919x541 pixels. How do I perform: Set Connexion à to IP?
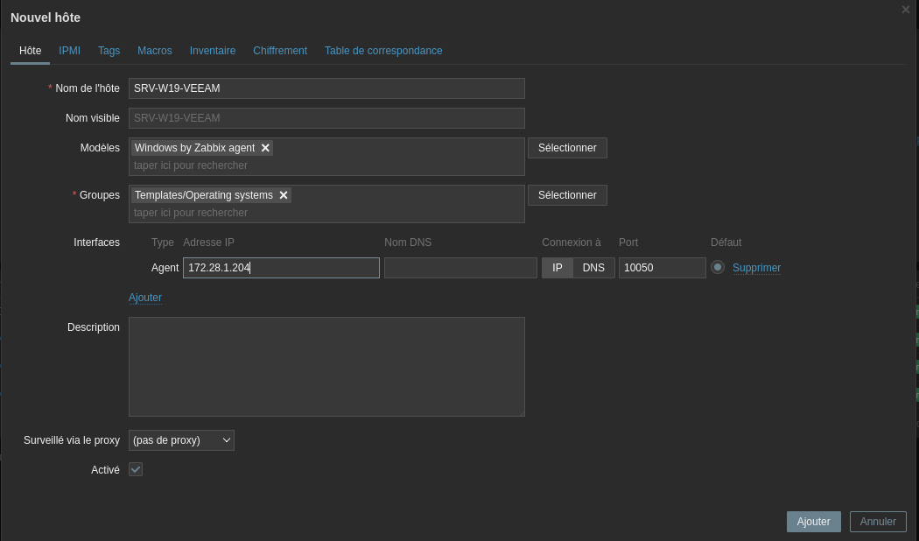point(557,268)
